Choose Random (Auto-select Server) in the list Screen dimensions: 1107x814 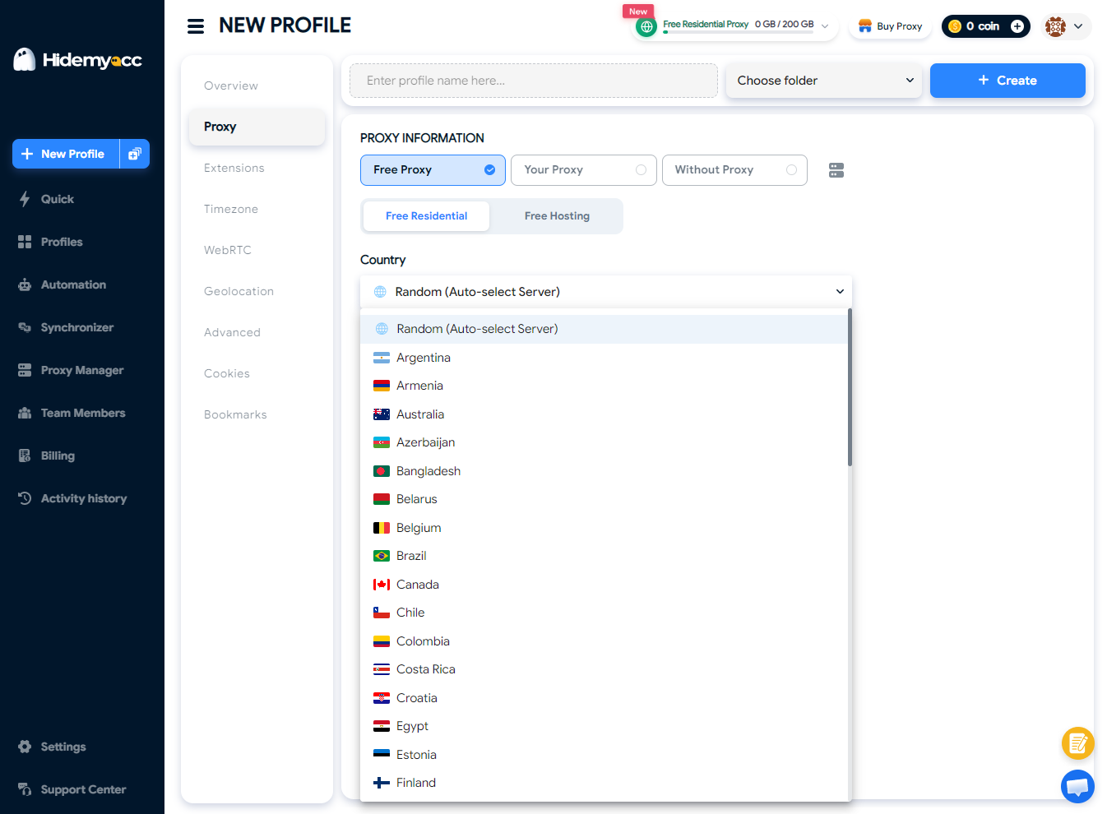point(604,329)
